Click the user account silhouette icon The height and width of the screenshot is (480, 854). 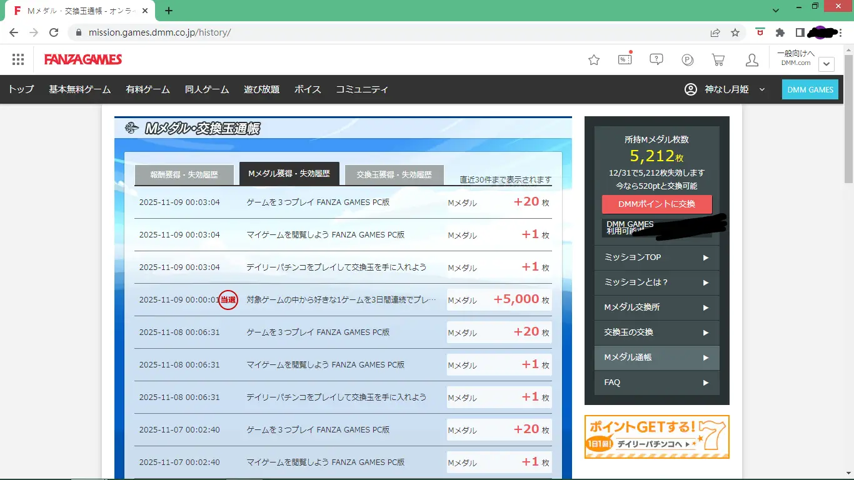pyautogui.click(x=752, y=60)
